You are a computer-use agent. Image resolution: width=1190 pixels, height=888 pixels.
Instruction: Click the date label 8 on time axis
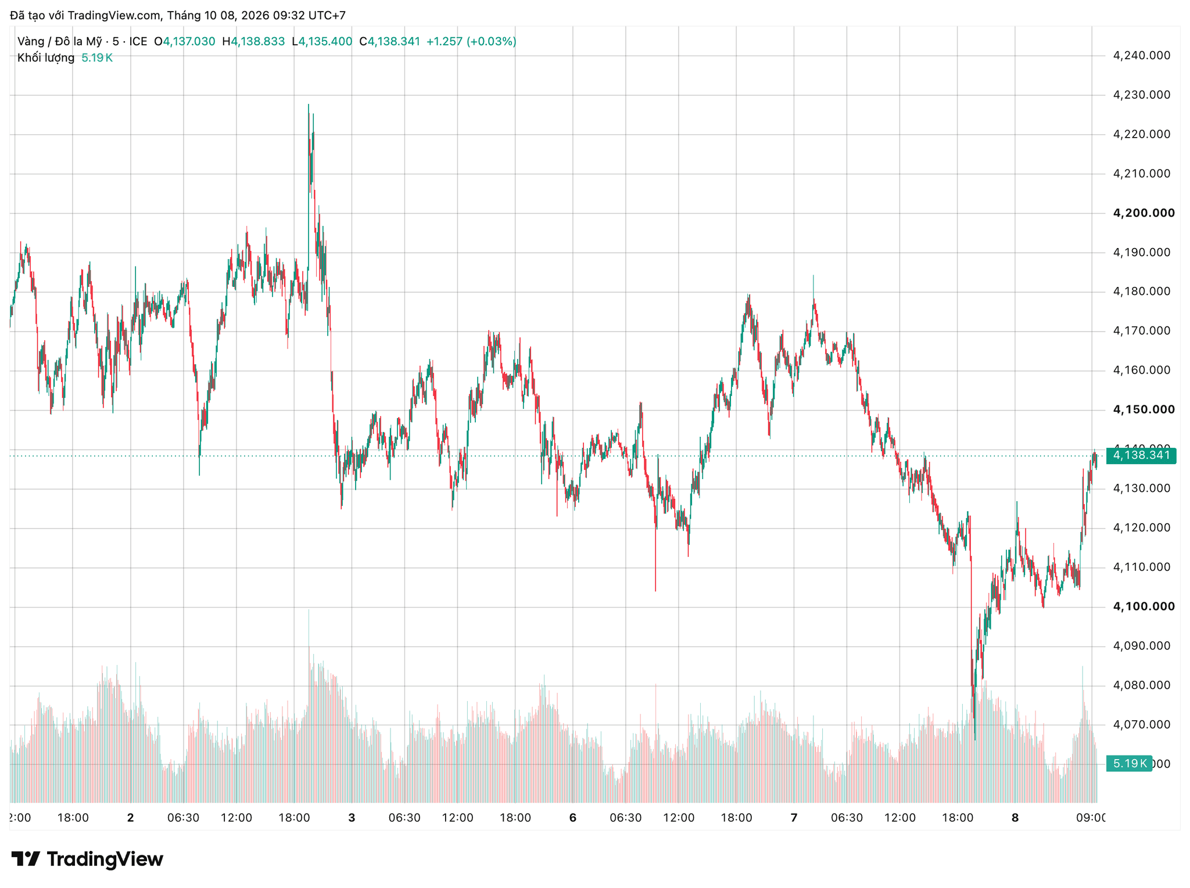click(1015, 818)
